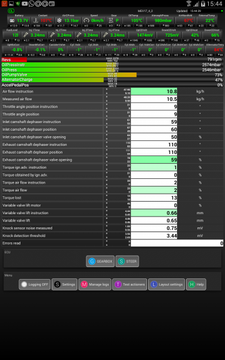The height and width of the screenshot is (360, 225).
Task: Select Knock sensor noise measured row
Action: pyautogui.click(x=113, y=228)
